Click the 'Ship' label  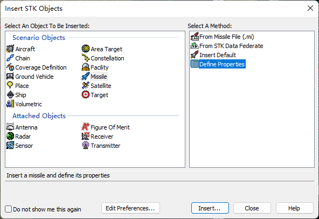20,95
